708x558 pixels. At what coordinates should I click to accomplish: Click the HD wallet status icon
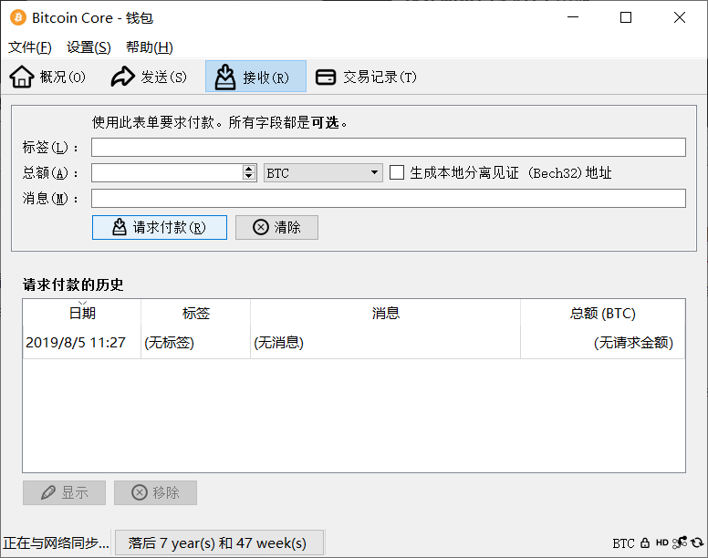662,542
